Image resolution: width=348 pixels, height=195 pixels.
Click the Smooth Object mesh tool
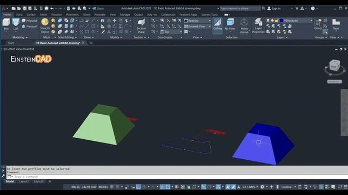coord(45,26)
